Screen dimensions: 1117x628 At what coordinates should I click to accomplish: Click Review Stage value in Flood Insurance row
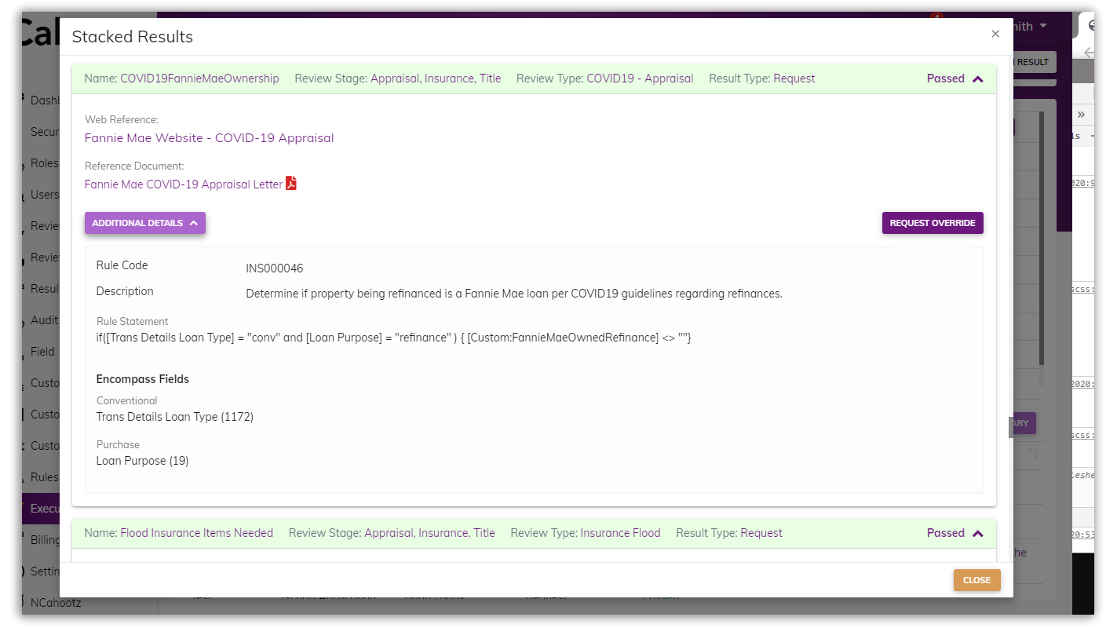[430, 533]
